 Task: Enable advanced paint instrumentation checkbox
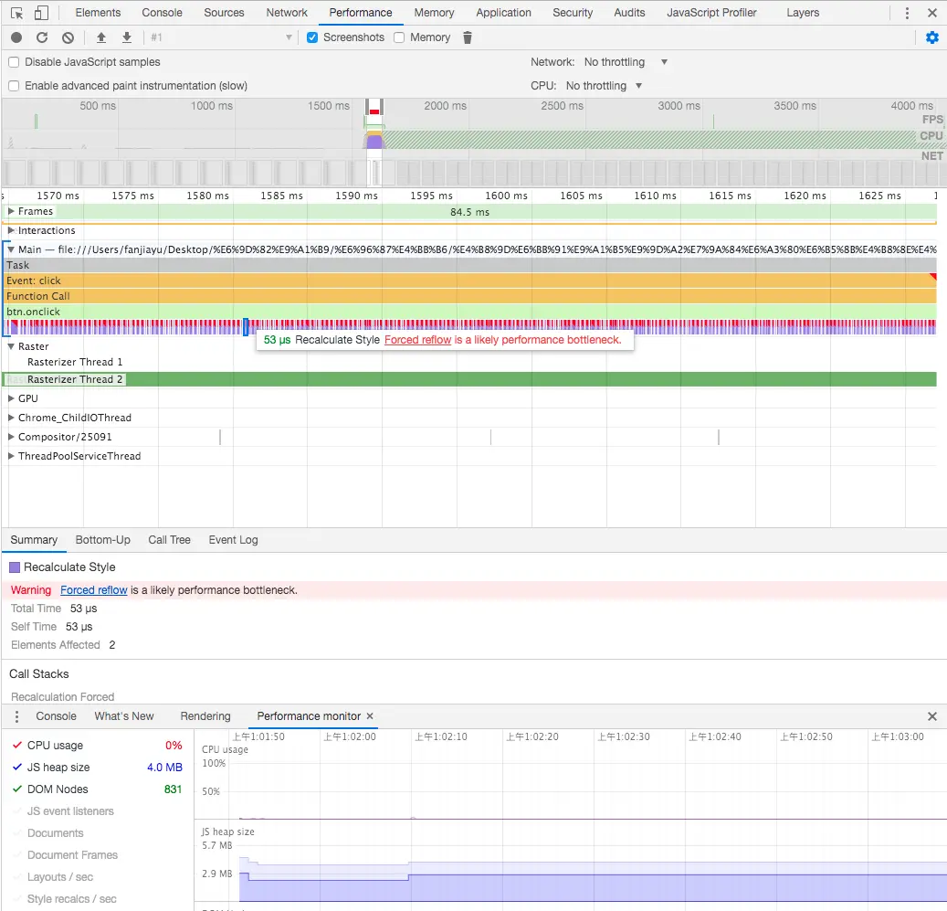pyautogui.click(x=14, y=86)
